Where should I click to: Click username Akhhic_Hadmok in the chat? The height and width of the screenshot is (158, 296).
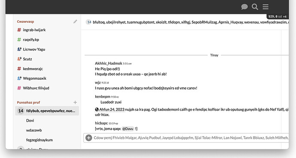(x=109, y=63)
